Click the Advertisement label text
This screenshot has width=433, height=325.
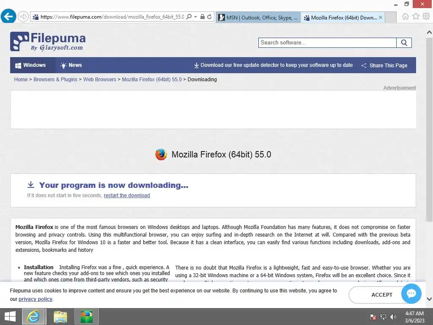click(399, 88)
